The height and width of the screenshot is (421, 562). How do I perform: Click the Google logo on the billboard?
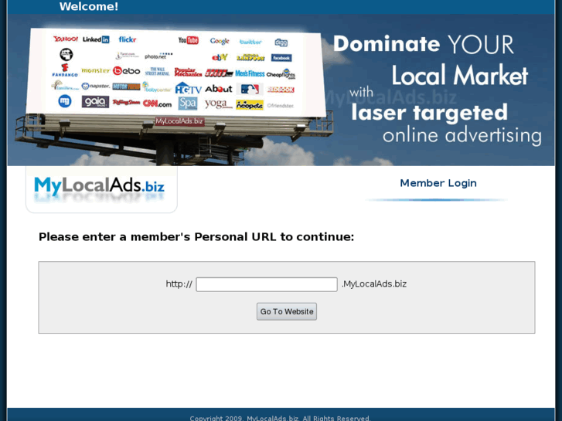220,41
